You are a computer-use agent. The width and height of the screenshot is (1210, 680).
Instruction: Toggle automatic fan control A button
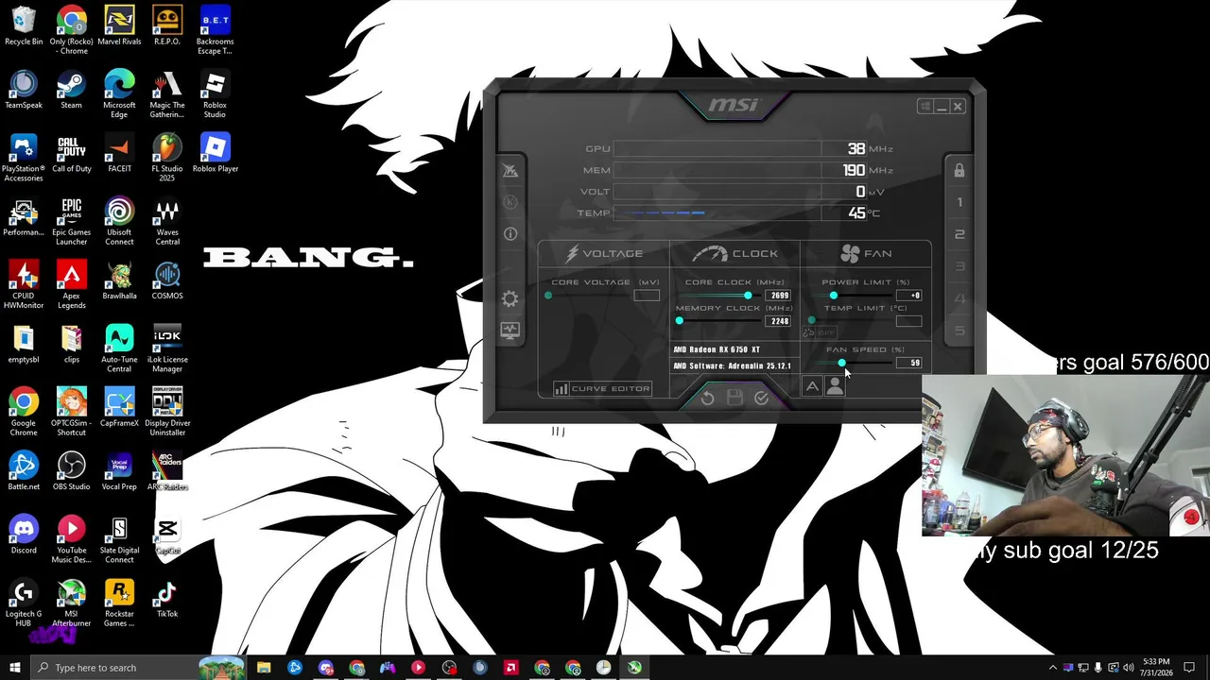click(812, 386)
